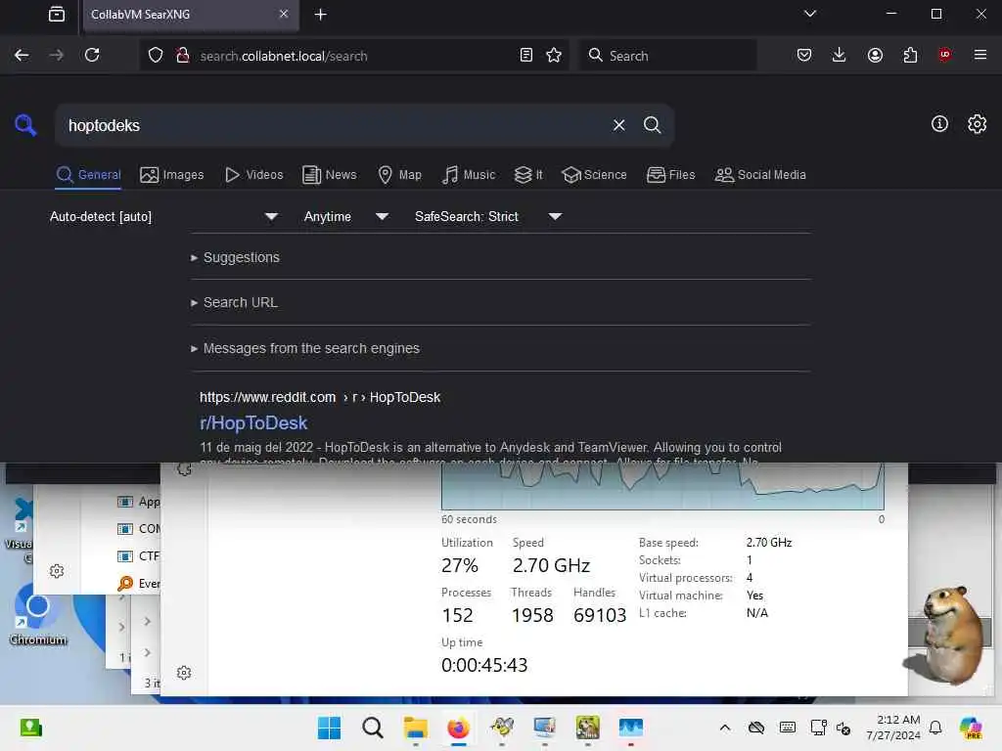Switch to the Music category

tap(469, 175)
